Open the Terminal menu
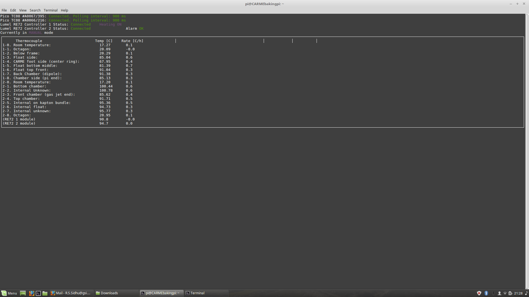The width and height of the screenshot is (529, 297). [51, 10]
